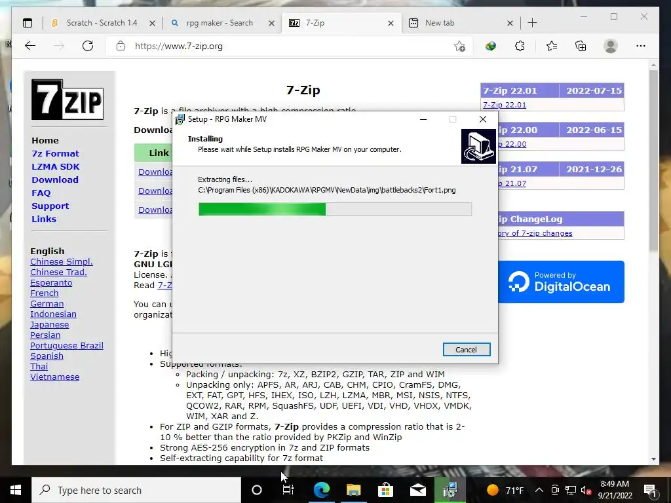Image resolution: width=671 pixels, height=503 pixels.
Task: Open the Collections icon
Action: tap(581, 47)
